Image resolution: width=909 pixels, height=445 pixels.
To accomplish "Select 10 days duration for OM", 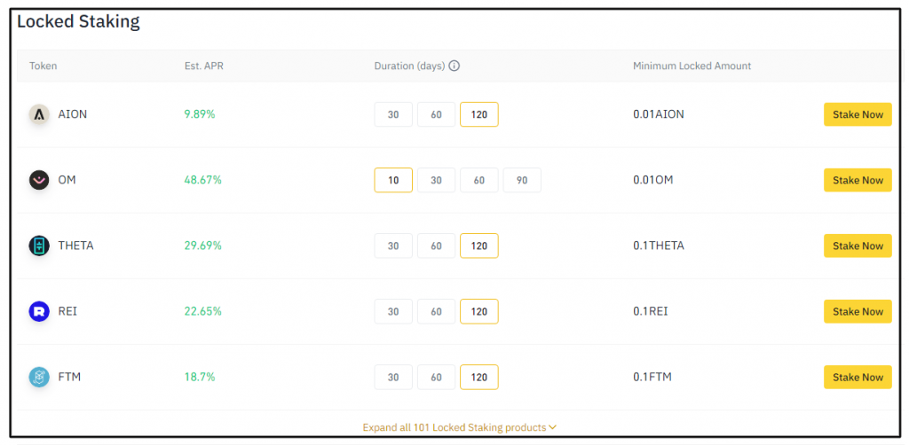I will [393, 180].
